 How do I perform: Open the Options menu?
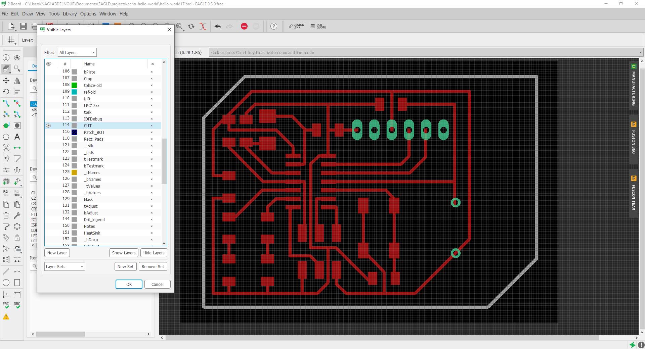88,14
